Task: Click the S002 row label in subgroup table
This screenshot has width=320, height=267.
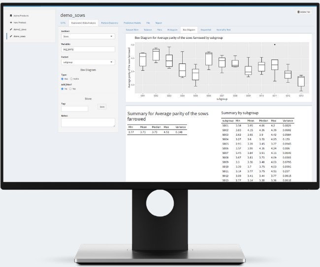Action: 225,130
